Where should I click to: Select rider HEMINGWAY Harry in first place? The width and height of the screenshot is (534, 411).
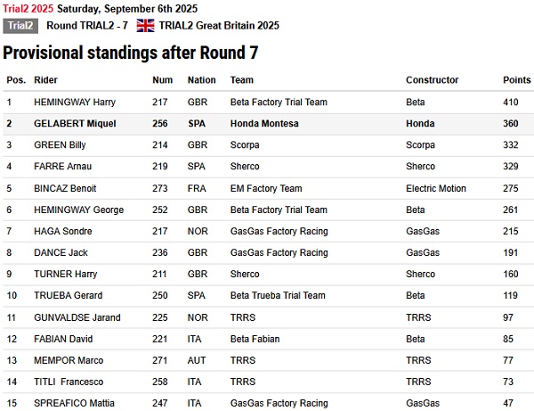tap(75, 102)
